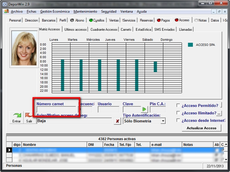This screenshot has width=230, height=172.
Task: Open the Gestión Económica menu
Action: [55, 11]
